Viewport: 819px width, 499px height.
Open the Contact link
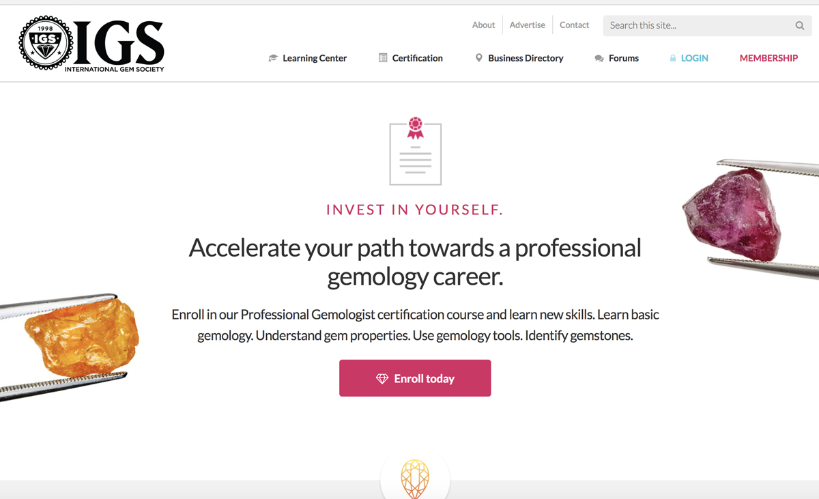pos(574,25)
